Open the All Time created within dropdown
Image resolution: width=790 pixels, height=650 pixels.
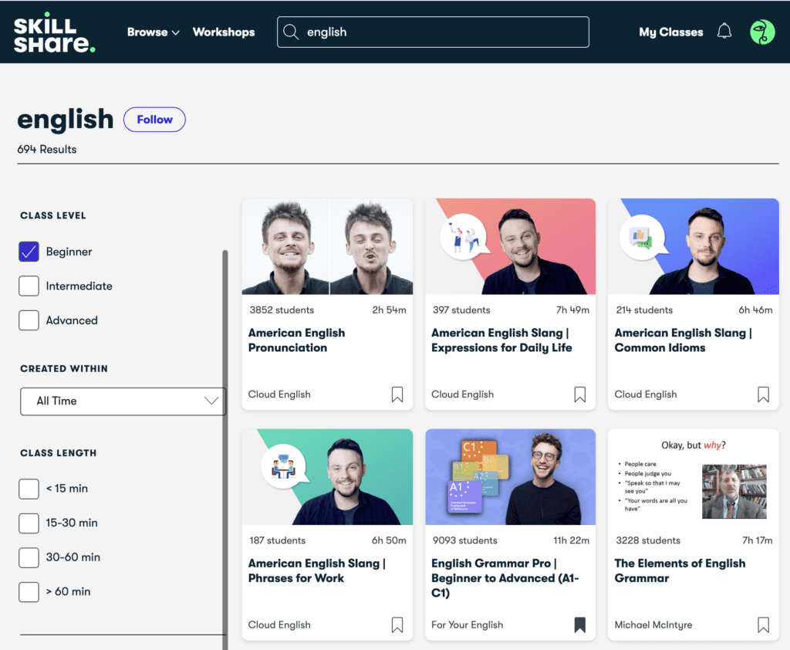(x=122, y=401)
